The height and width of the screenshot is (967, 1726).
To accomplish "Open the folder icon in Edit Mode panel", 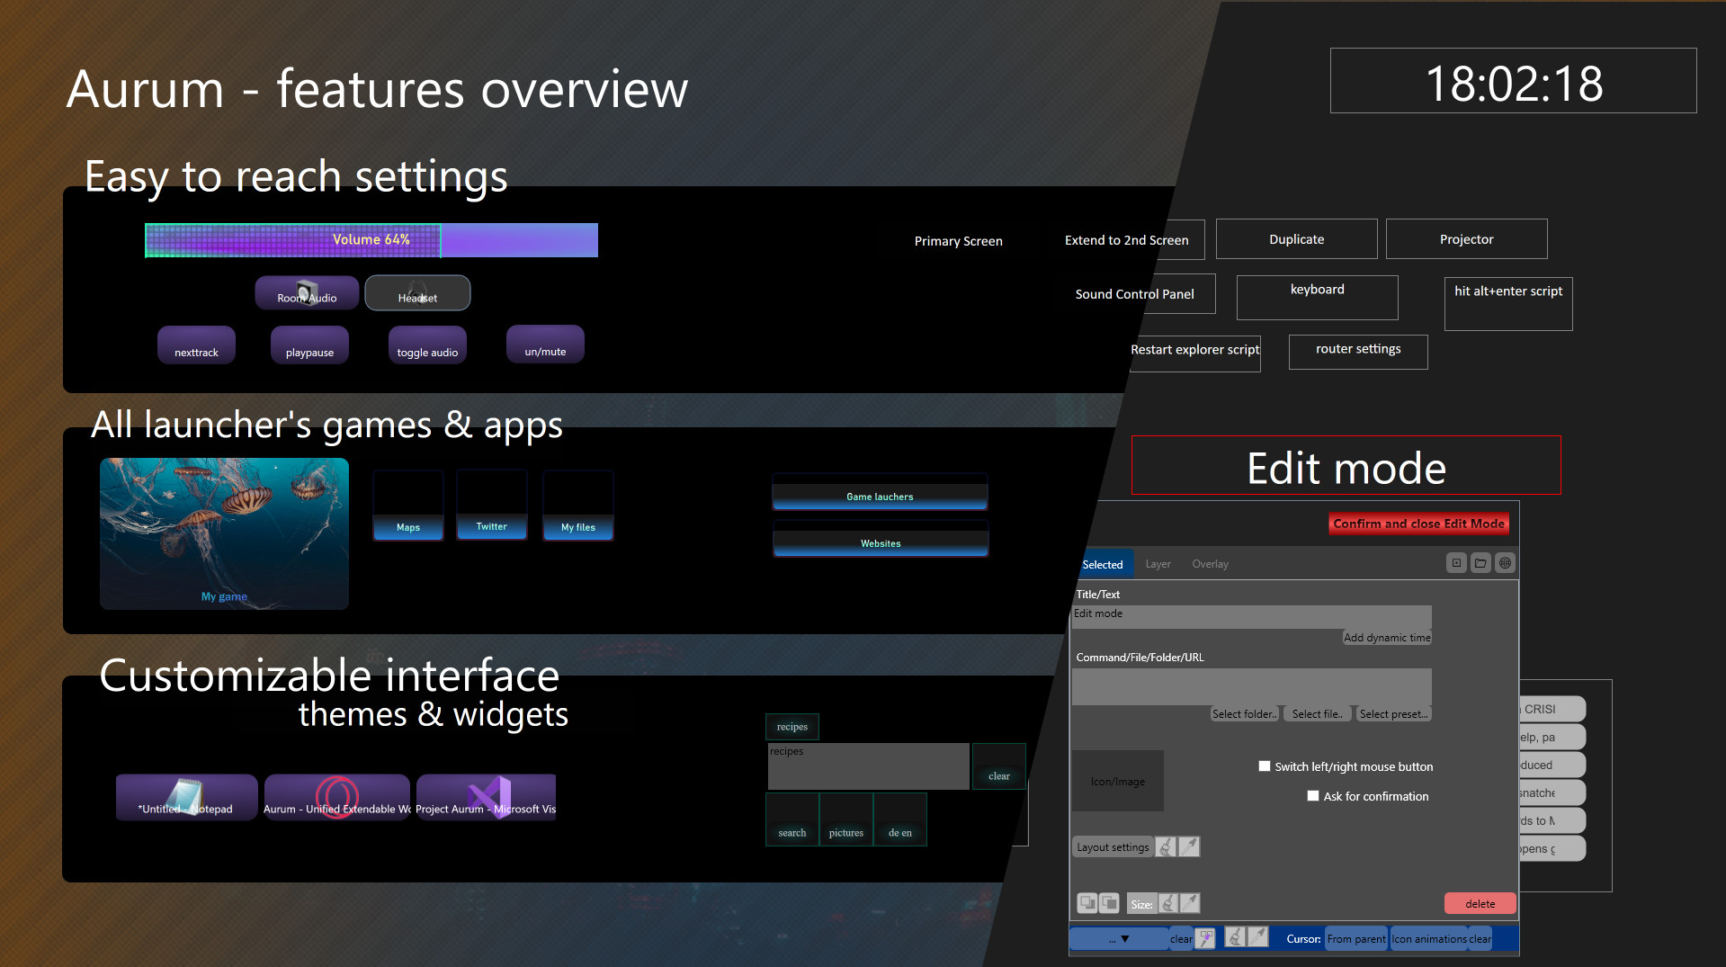I will (x=1480, y=562).
